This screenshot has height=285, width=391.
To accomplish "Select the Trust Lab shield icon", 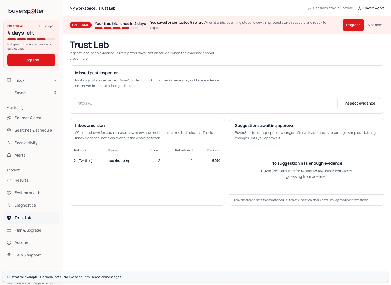I will [9, 218].
